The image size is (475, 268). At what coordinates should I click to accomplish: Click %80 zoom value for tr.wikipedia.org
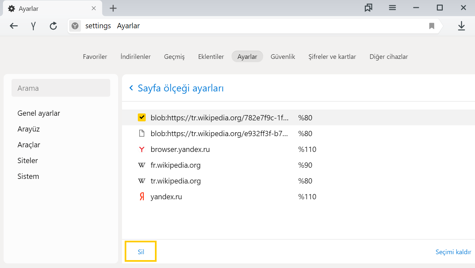point(305,181)
